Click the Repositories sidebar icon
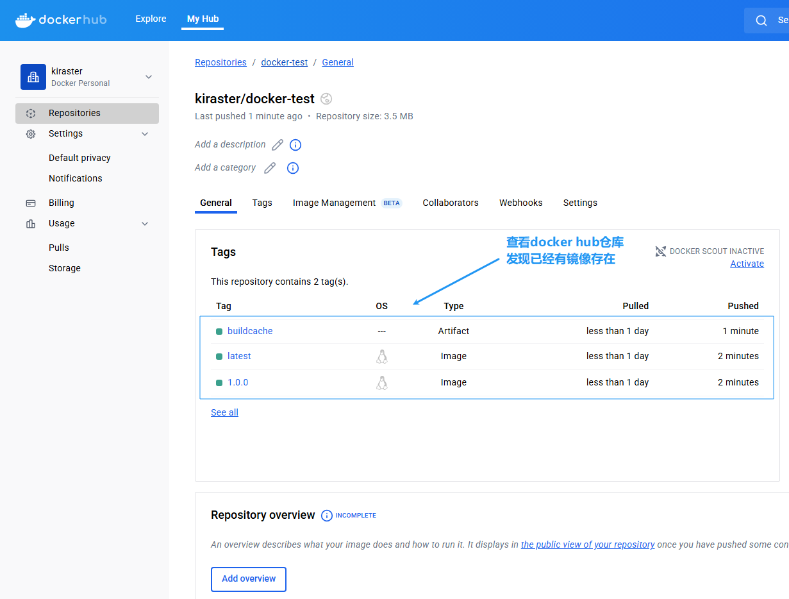The image size is (789, 599). coord(31,113)
